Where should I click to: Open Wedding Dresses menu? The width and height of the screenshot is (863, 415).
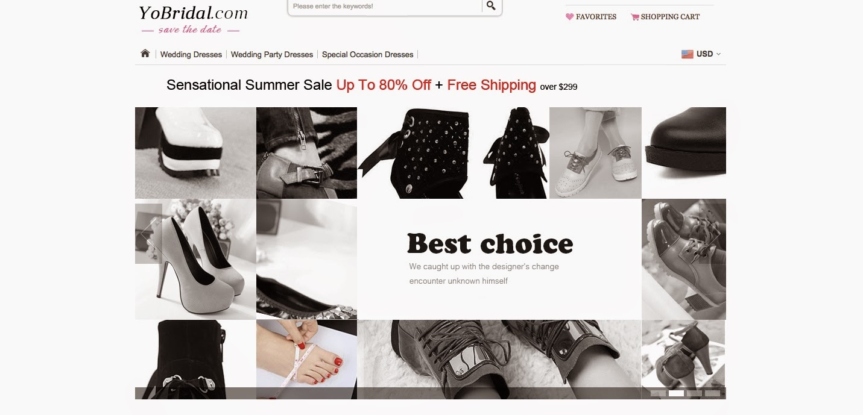click(191, 54)
